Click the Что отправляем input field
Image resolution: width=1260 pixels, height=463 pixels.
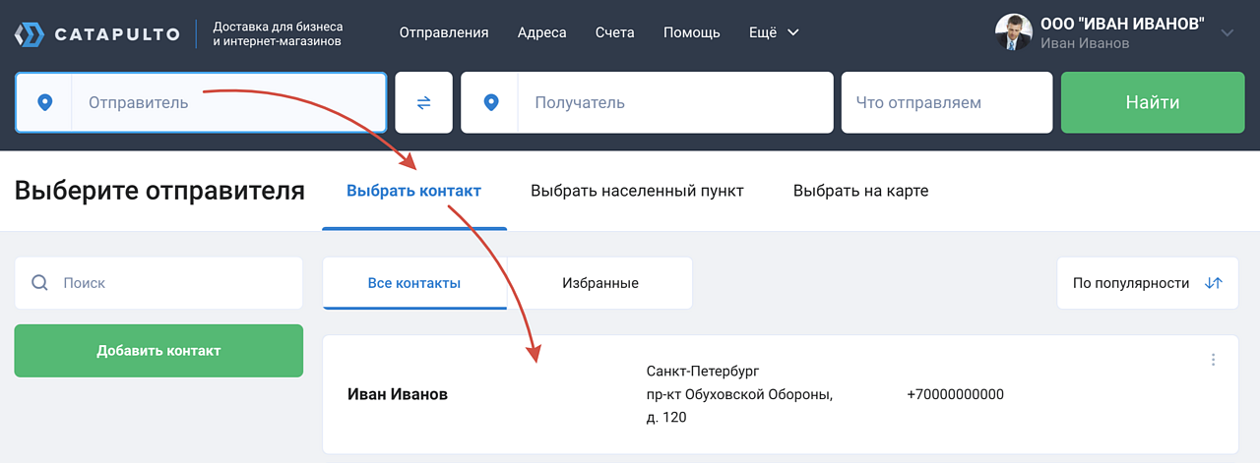[x=946, y=102]
